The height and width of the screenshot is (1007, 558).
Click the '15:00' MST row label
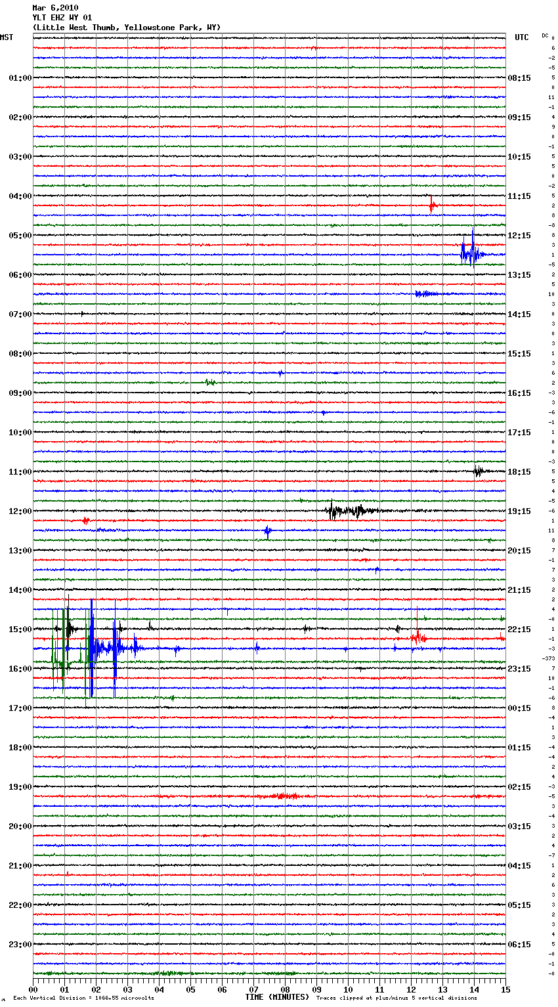click(x=20, y=630)
